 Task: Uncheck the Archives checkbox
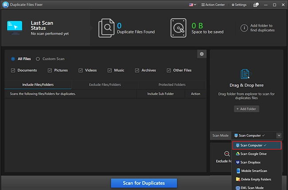137,70
